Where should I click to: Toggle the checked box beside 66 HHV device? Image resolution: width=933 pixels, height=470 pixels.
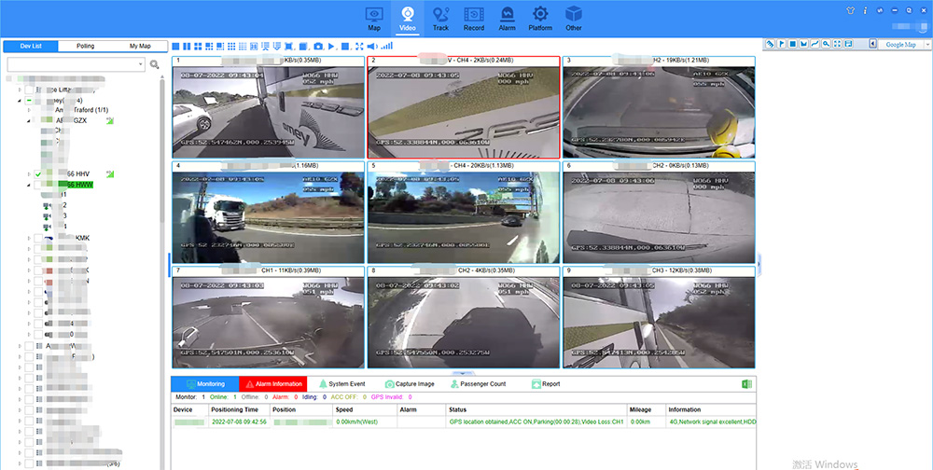point(38,174)
